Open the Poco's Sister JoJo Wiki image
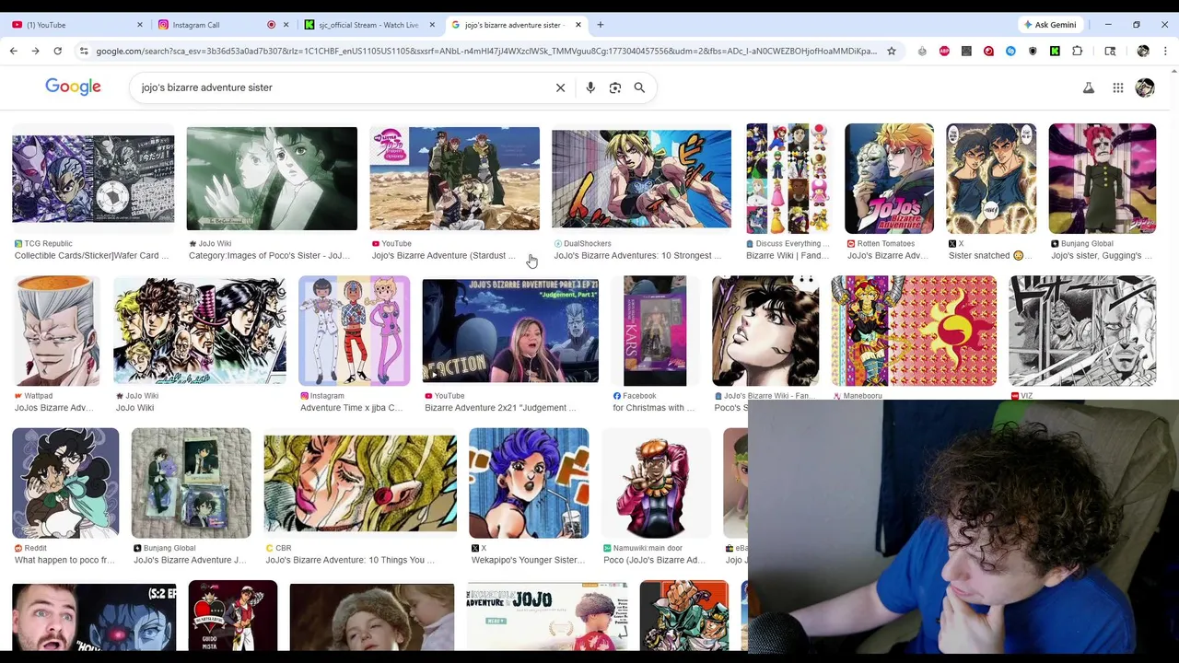This screenshot has height=663, width=1179. point(272,179)
